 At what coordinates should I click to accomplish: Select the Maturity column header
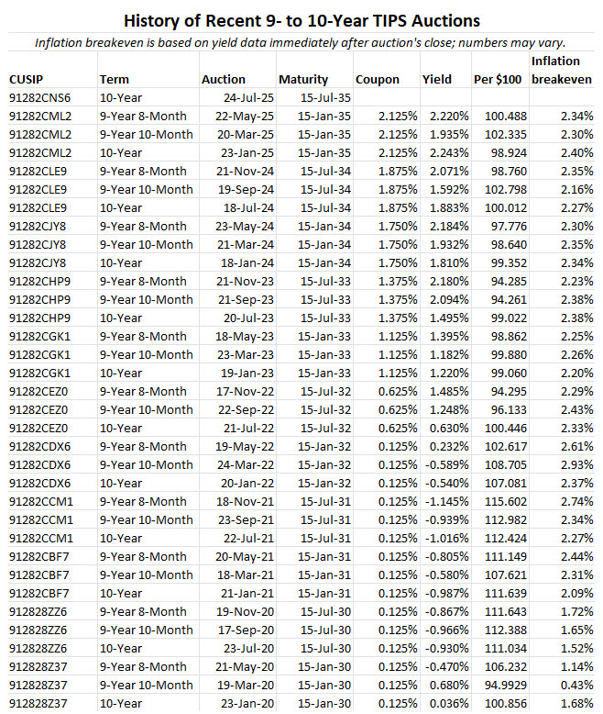(303, 80)
